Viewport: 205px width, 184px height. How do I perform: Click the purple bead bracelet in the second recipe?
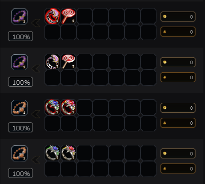tap(19, 62)
